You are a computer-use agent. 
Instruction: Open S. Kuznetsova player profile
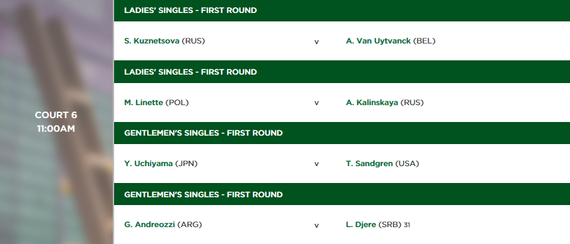[152, 41]
